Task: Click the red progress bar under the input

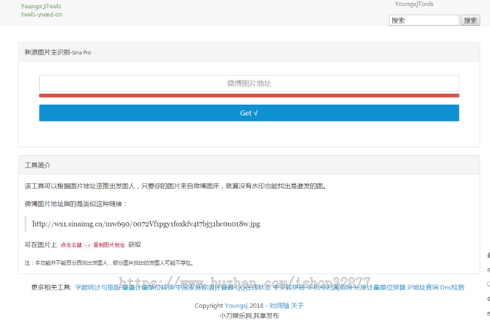Action: click(249, 96)
